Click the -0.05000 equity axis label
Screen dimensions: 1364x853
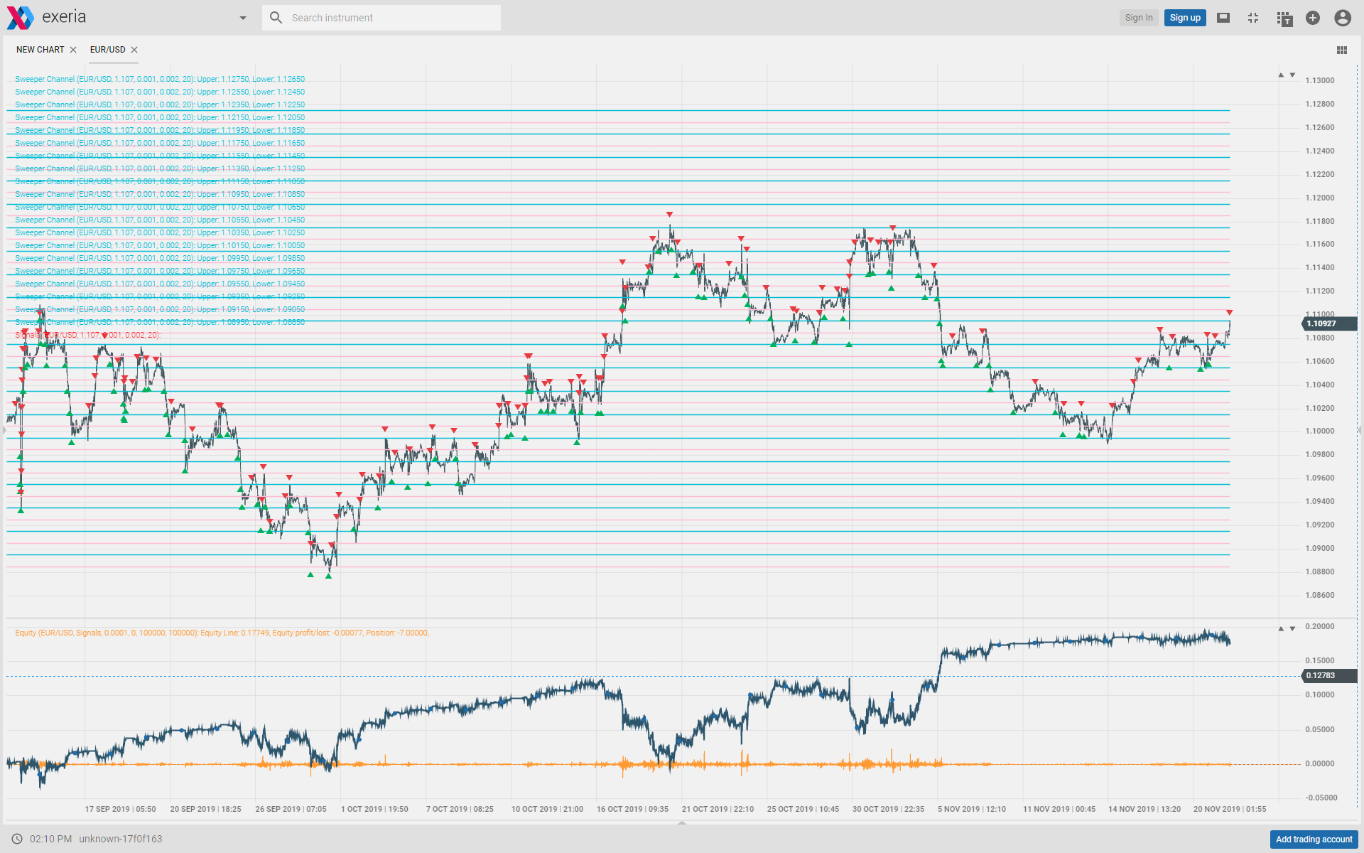coord(1320,798)
